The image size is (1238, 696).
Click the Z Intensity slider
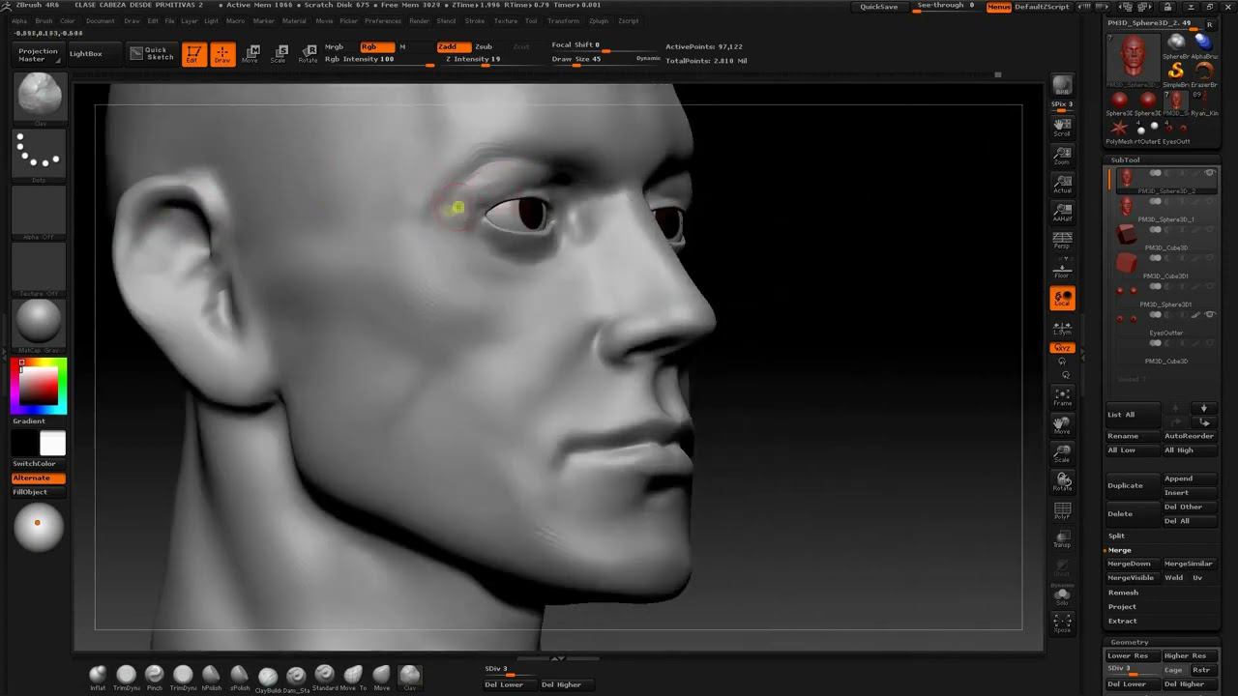pyautogui.click(x=473, y=60)
